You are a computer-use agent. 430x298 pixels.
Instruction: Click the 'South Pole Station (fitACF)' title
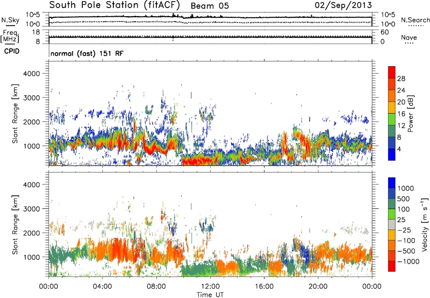click(114, 5)
